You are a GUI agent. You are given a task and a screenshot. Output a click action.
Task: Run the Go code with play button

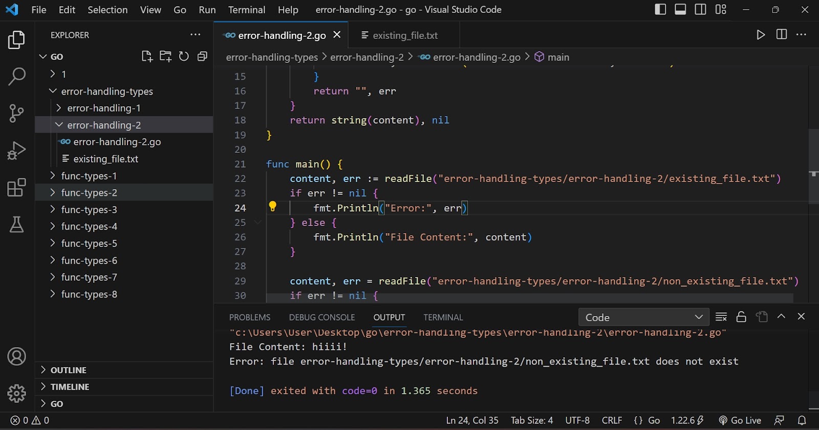[x=761, y=35]
